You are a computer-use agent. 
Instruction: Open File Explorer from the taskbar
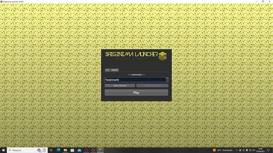tap(65, 150)
